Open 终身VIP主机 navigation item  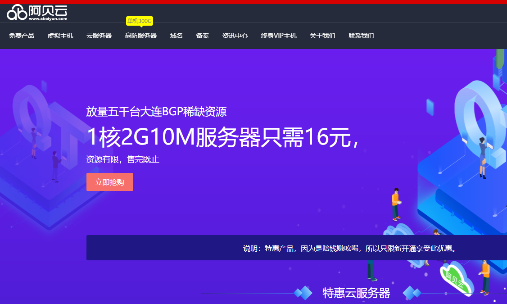tap(278, 36)
